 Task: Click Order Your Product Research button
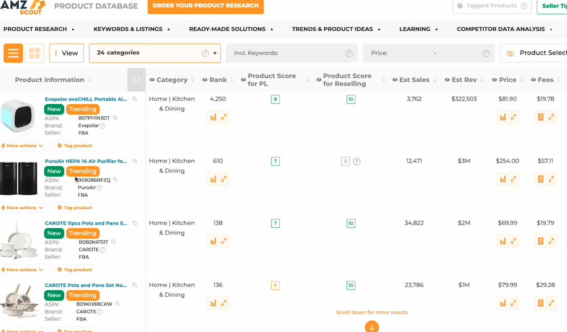click(x=206, y=6)
